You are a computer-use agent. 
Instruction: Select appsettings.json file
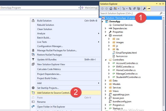pyautogui.click(x=121, y=95)
